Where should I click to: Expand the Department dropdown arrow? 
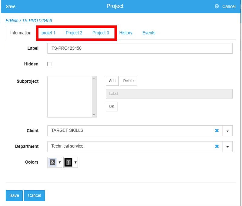click(x=227, y=147)
